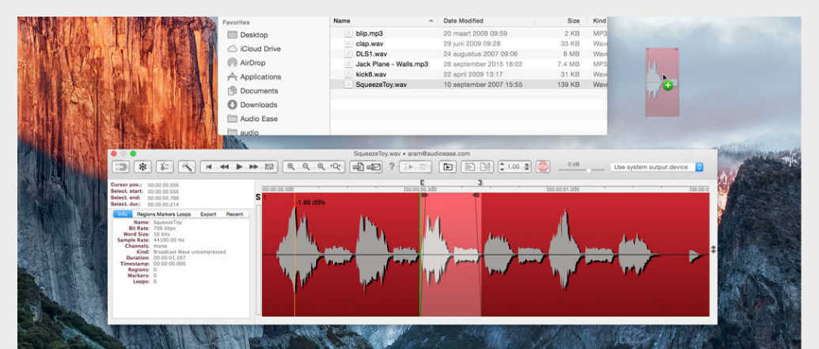Click the question mark help icon
The image size is (819, 349).
[391, 167]
